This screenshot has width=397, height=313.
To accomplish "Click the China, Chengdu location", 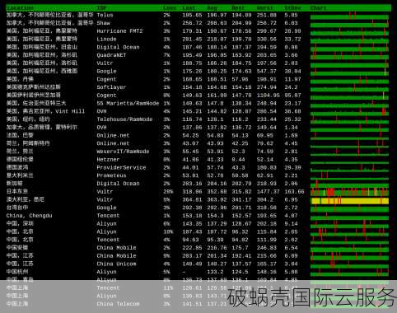I will (x=30, y=216).
